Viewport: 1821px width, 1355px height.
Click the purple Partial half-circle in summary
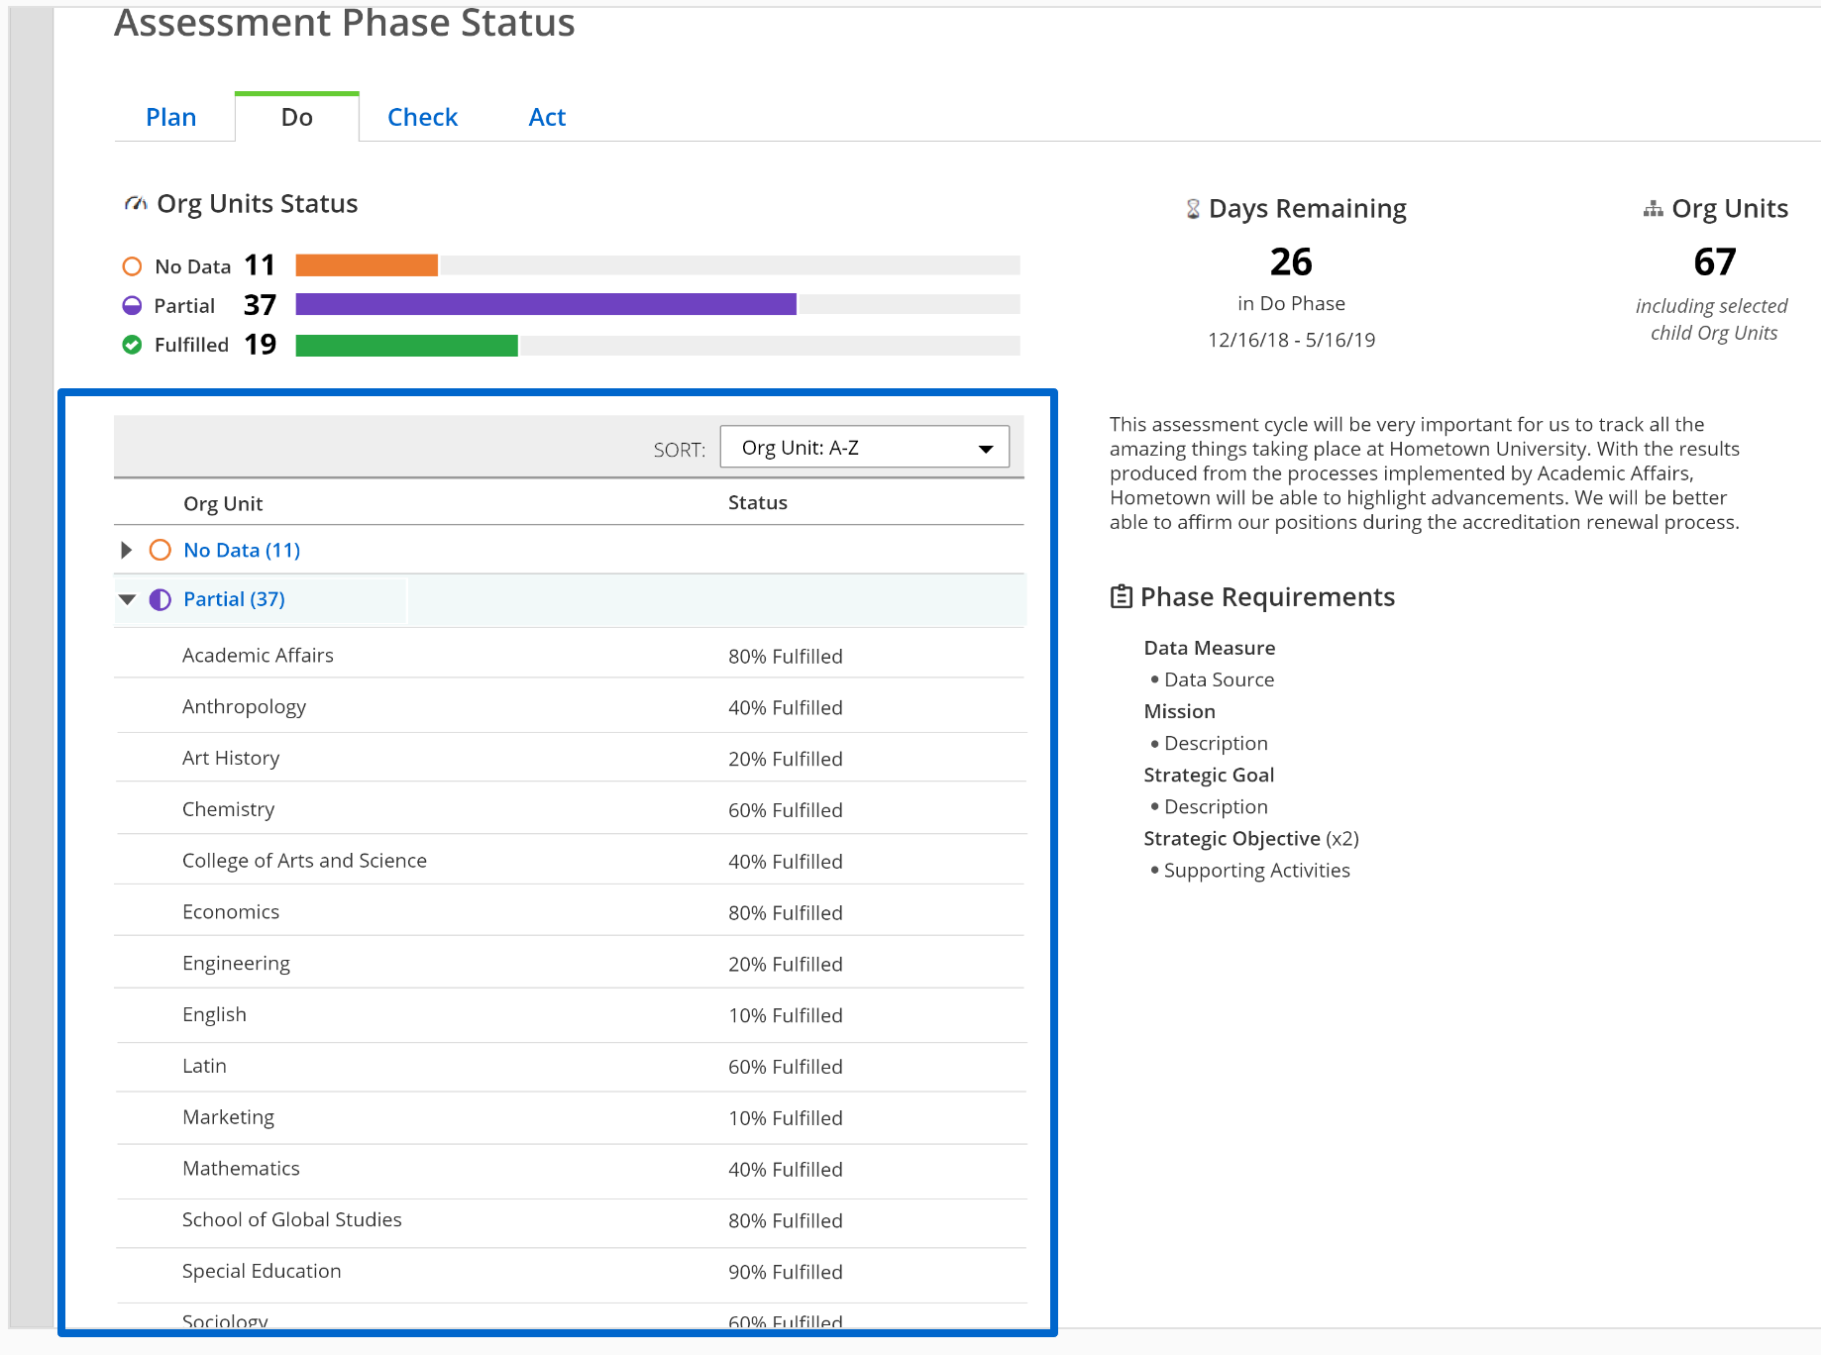pos(132,305)
